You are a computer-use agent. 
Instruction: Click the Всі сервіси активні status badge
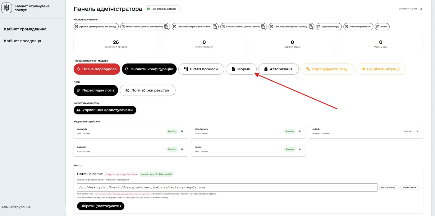(x=163, y=9)
